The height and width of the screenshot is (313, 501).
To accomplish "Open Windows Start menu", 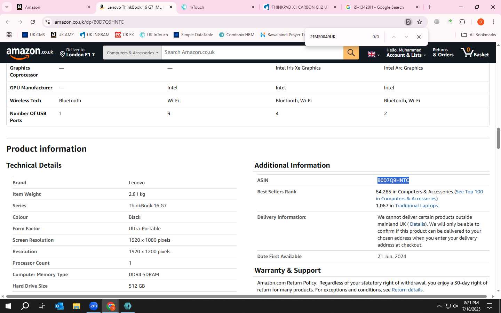I will [8, 306].
